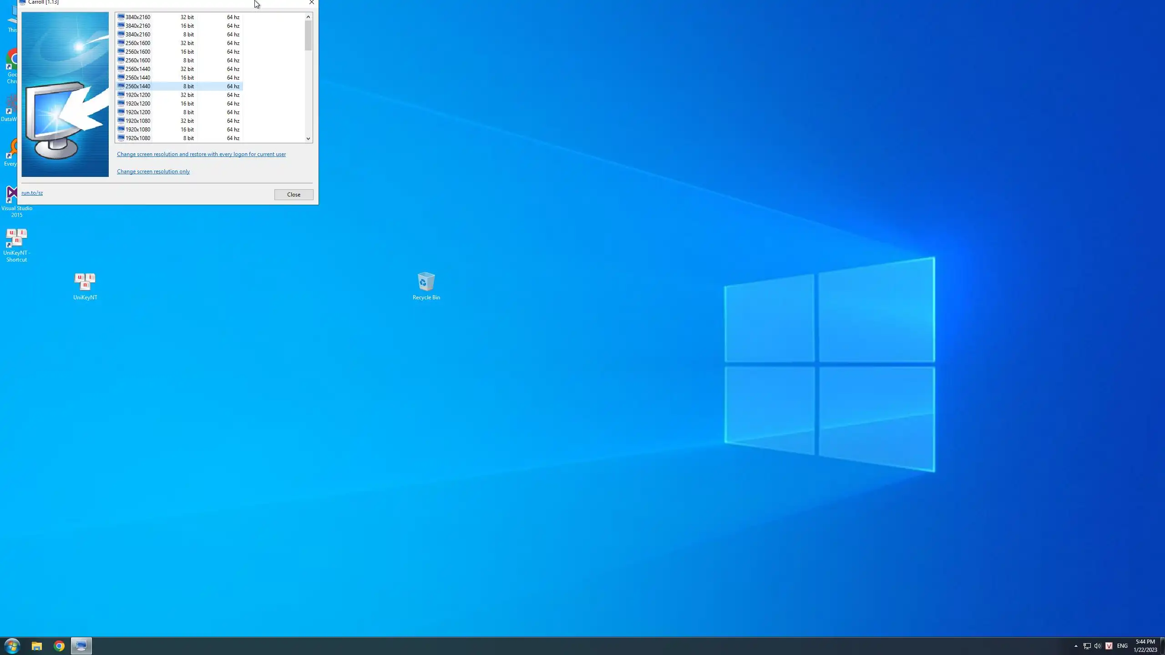Open the volume icon in system tray
The width and height of the screenshot is (1165, 655).
1097,646
